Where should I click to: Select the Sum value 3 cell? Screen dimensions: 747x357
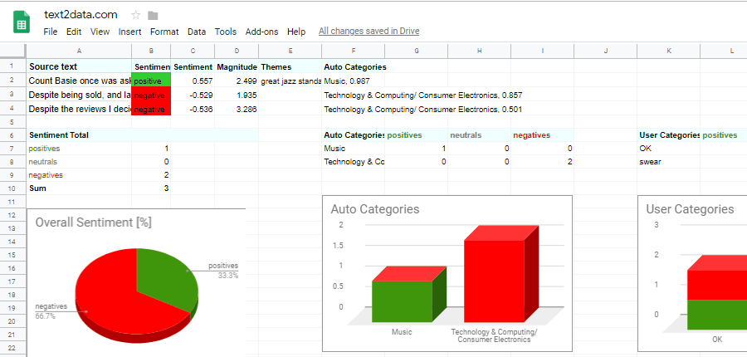pyautogui.click(x=151, y=188)
